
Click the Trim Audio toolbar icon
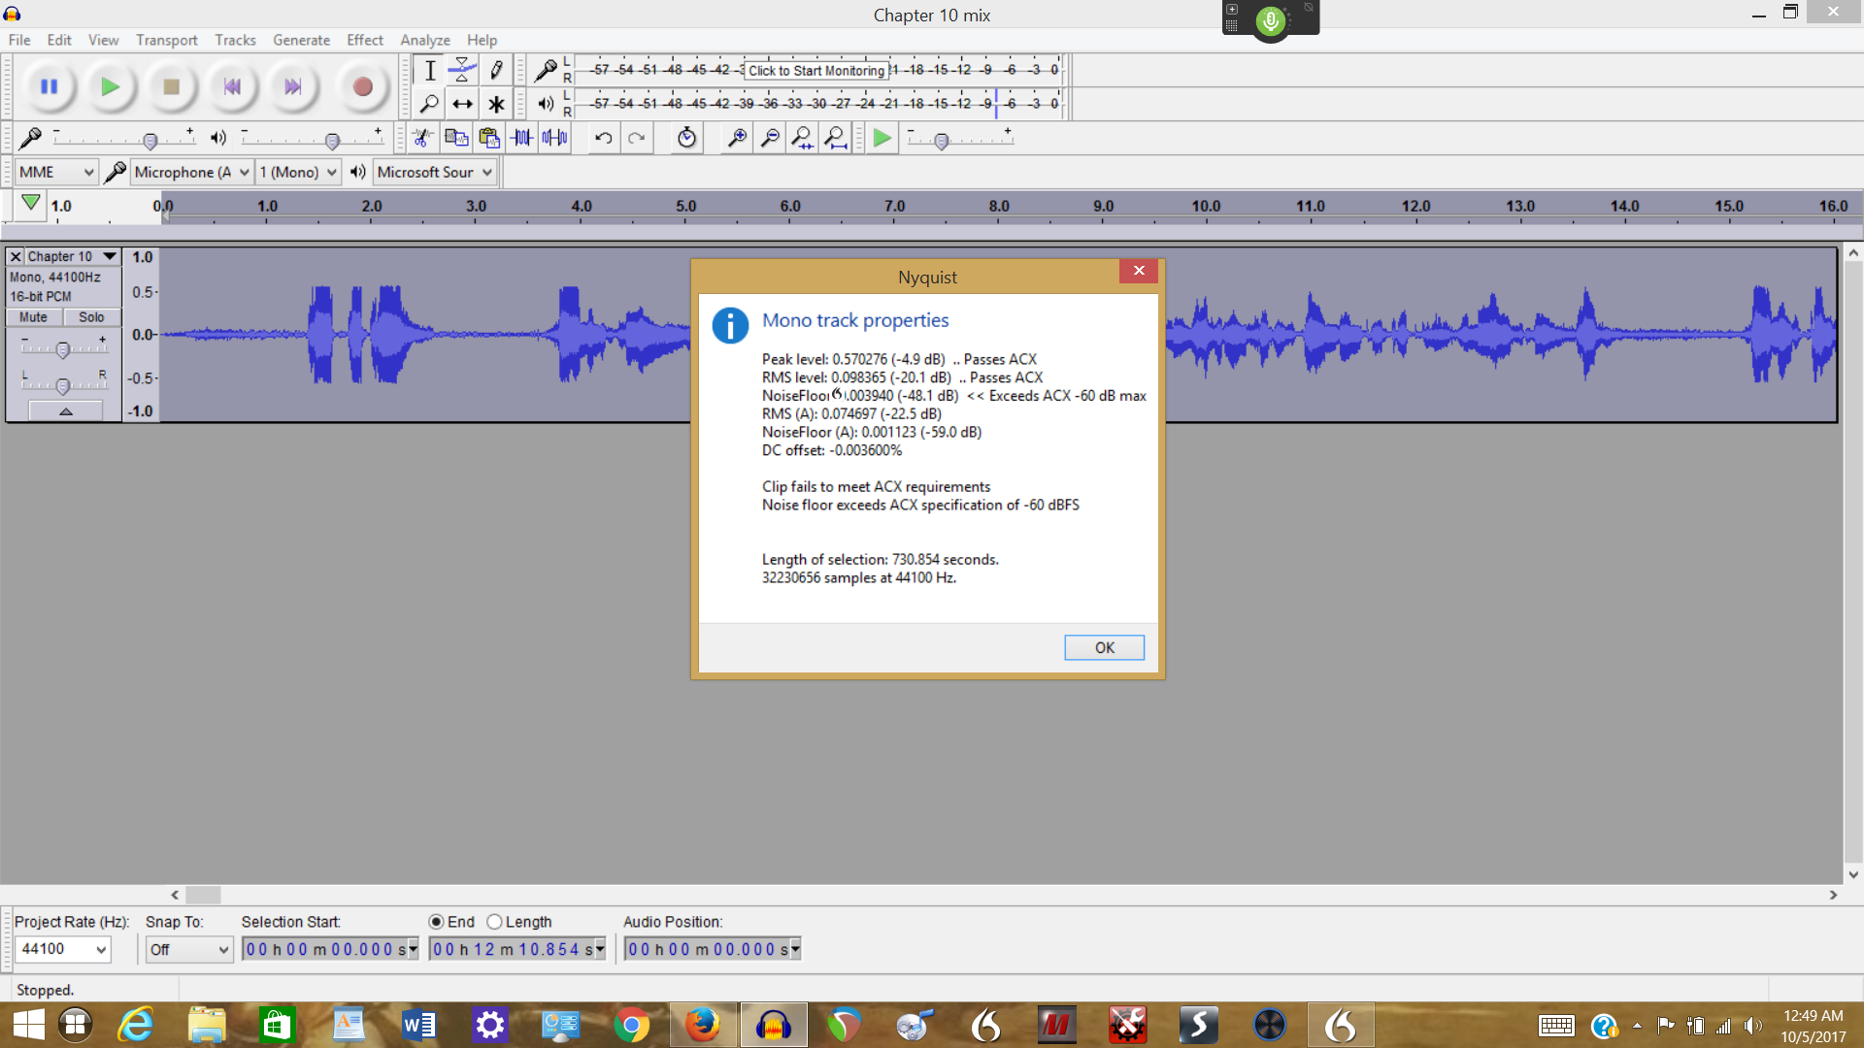point(521,138)
